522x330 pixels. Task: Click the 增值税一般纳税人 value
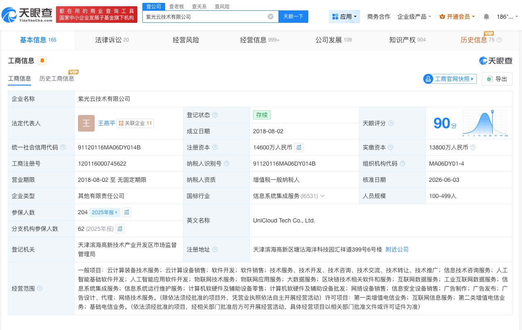276,180
